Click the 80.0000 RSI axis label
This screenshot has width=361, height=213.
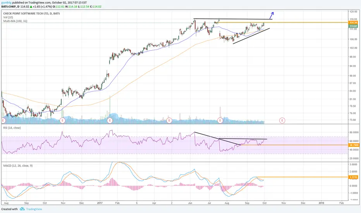(x=354, y=132)
